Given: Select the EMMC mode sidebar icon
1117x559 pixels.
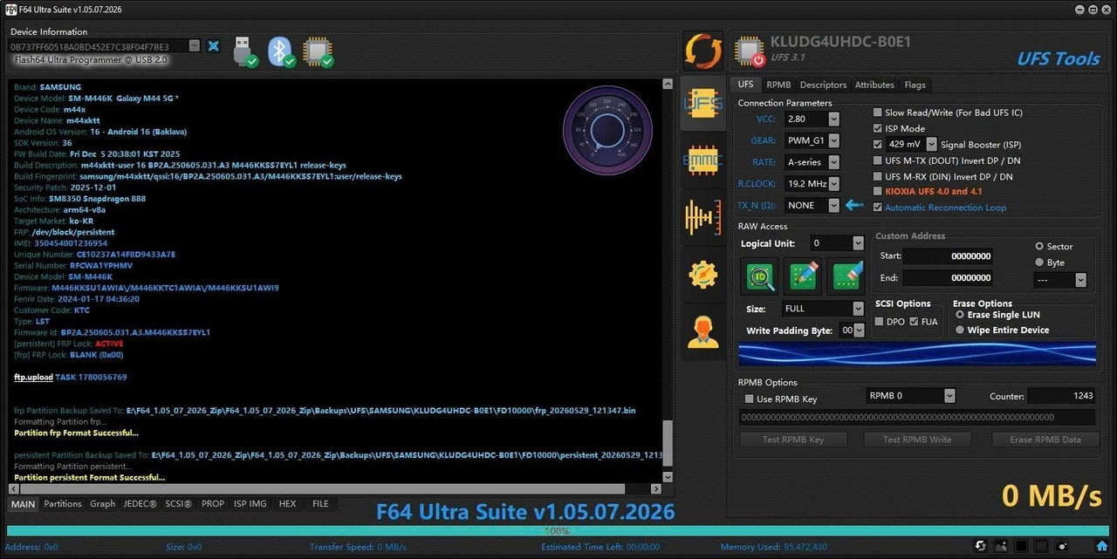Looking at the screenshot, I should pos(702,160).
